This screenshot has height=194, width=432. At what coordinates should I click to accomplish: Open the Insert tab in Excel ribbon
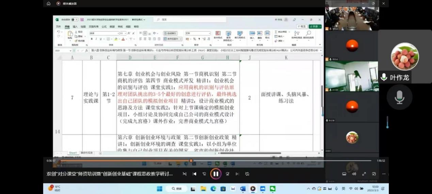(x=75, y=27)
